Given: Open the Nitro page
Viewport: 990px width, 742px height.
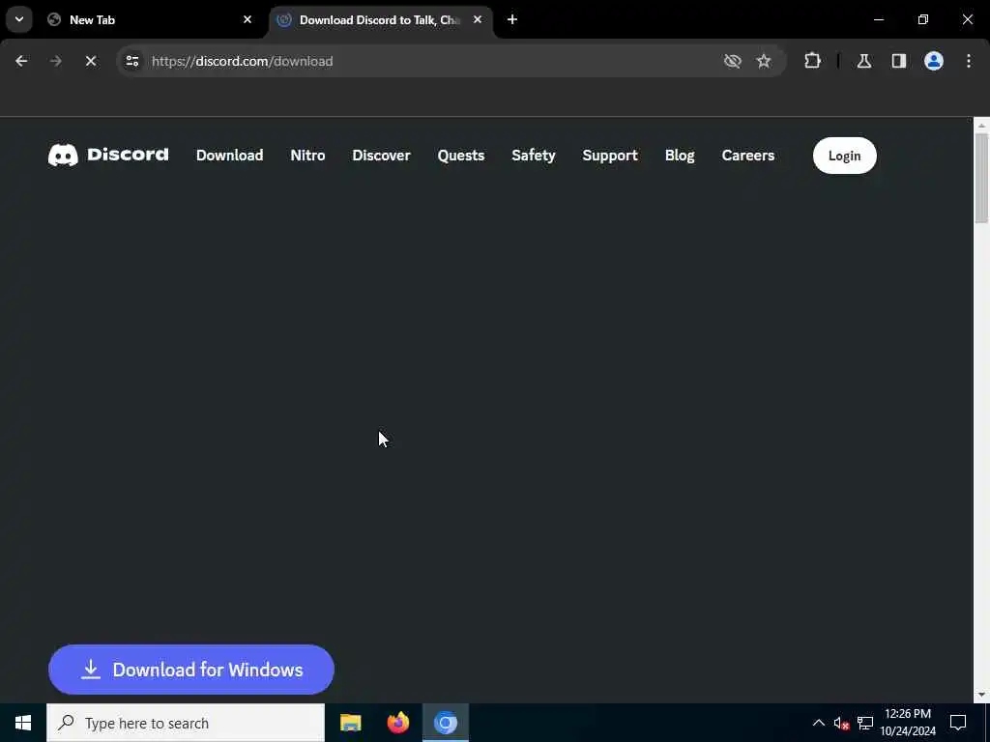Looking at the screenshot, I should coord(307,156).
